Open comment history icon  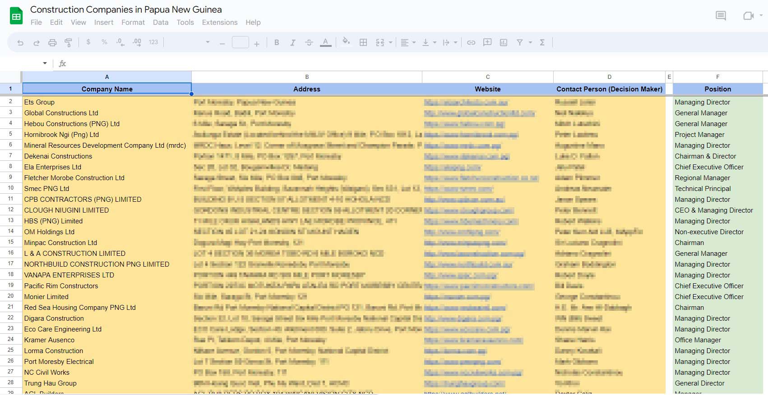click(721, 16)
